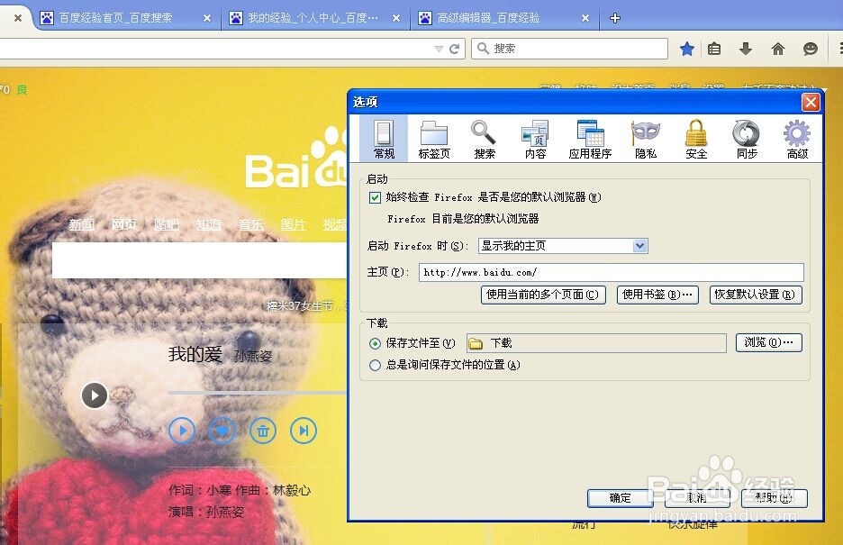Open the 内容 (Content) options panel
Screen dimensions: 843x545
535,140
